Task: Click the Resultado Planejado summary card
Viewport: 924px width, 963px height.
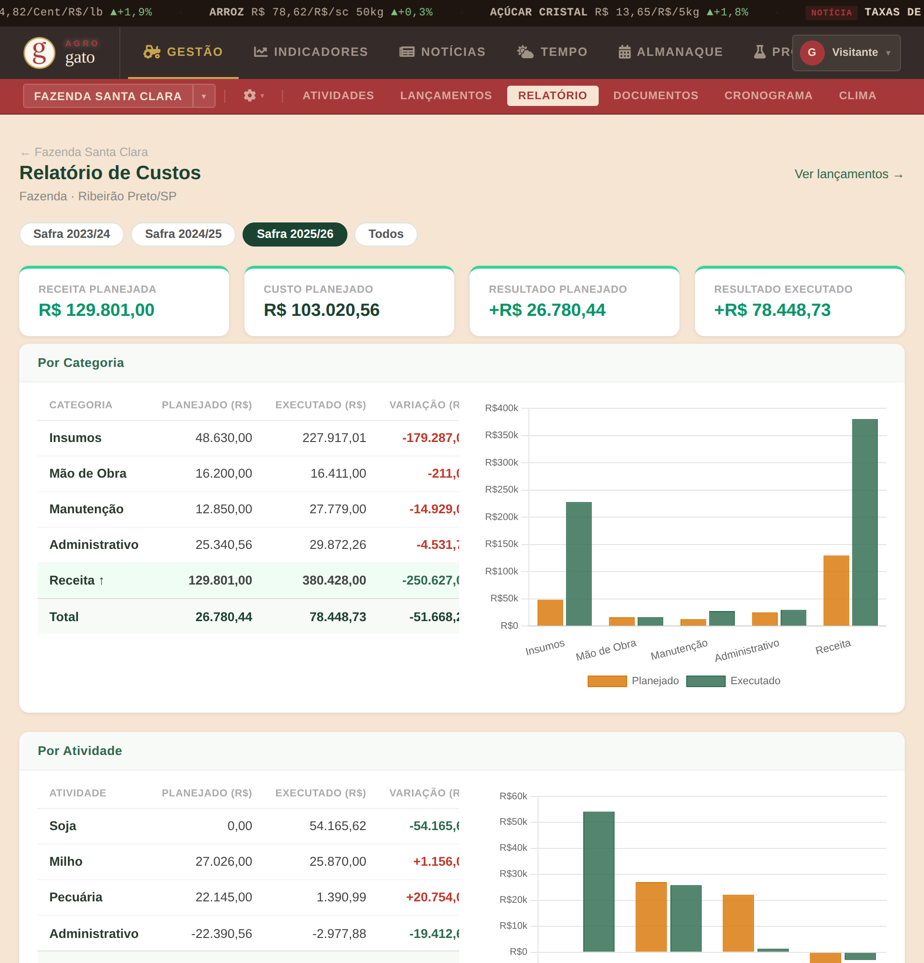Action: coord(575,302)
